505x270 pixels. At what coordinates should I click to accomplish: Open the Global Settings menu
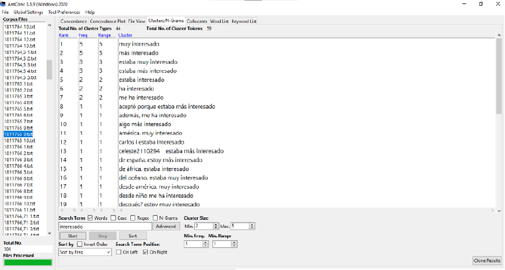click(29, 12)
